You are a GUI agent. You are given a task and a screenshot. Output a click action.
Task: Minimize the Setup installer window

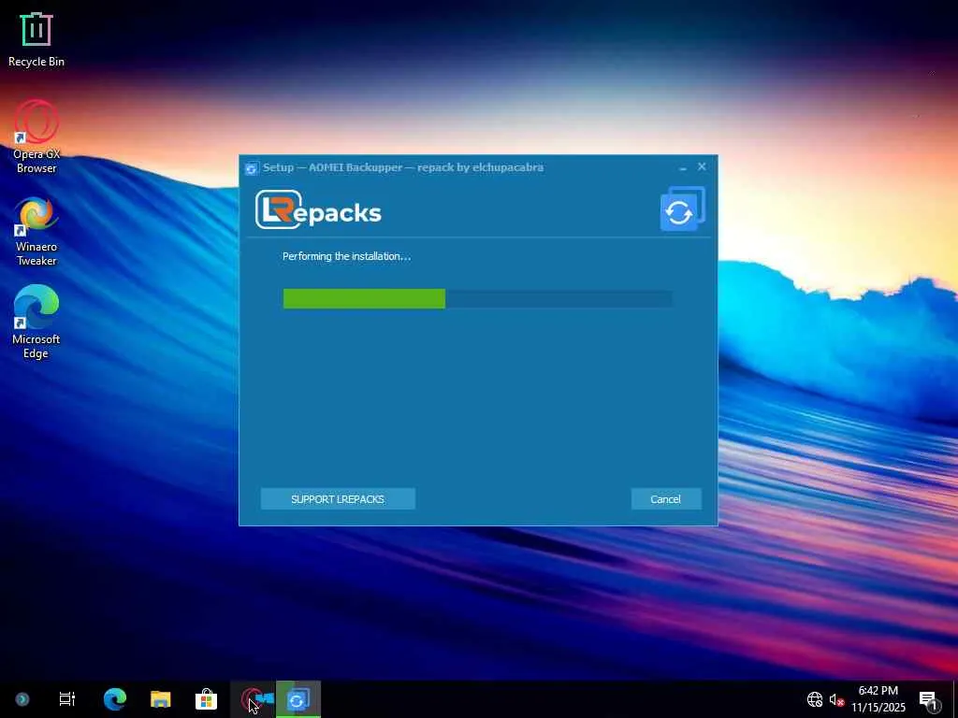pyautogui.click(x=683, y=166)
